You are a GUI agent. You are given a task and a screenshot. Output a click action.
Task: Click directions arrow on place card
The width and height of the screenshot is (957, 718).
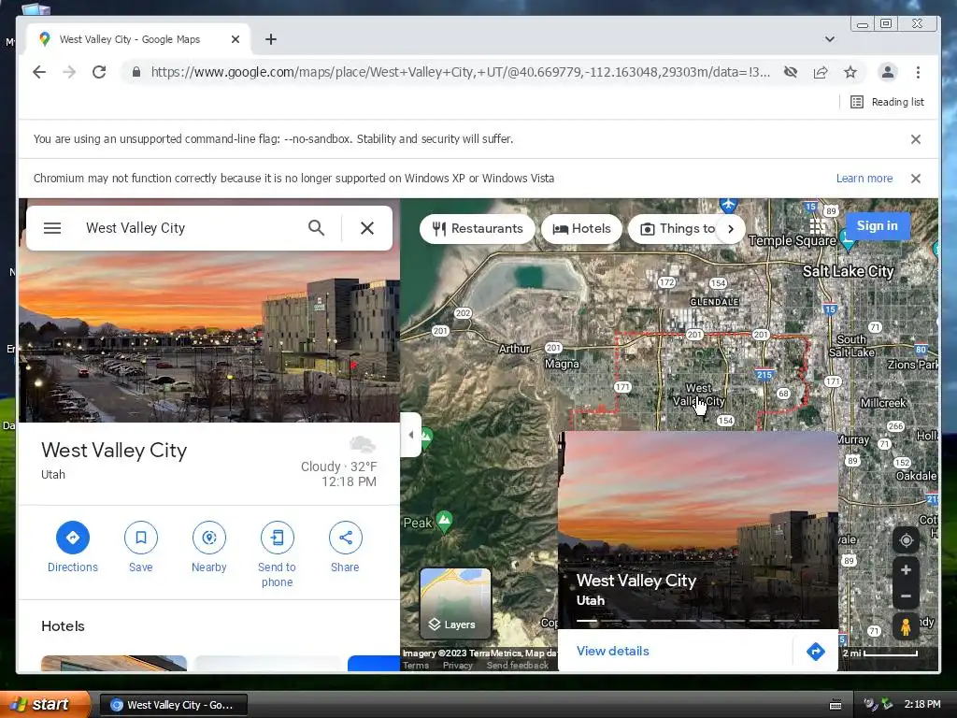[x=815, y=652]
